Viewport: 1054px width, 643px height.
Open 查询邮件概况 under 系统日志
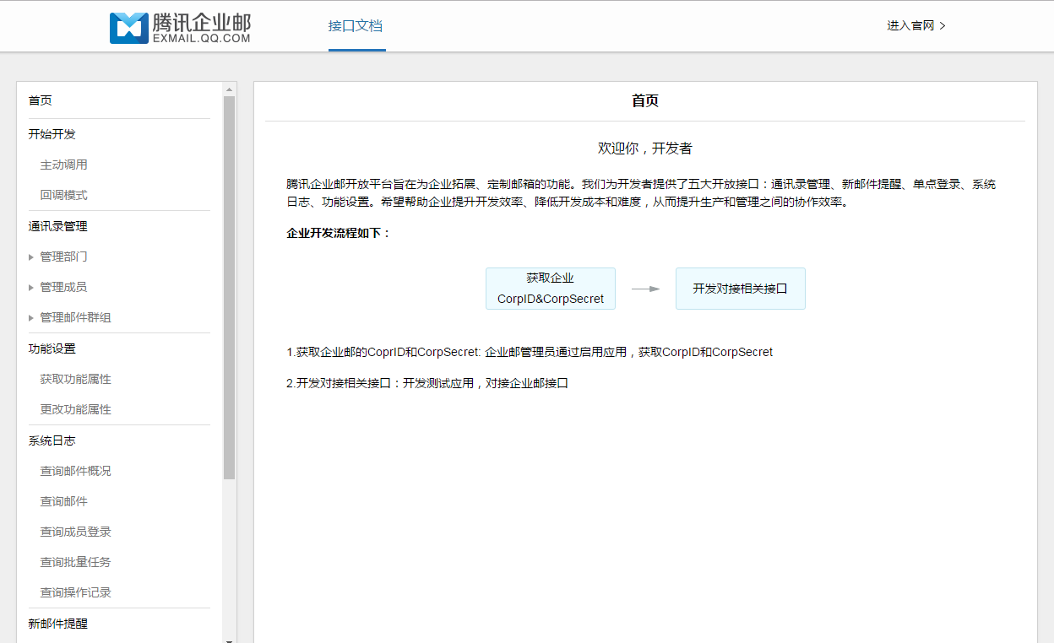point(75,471)
